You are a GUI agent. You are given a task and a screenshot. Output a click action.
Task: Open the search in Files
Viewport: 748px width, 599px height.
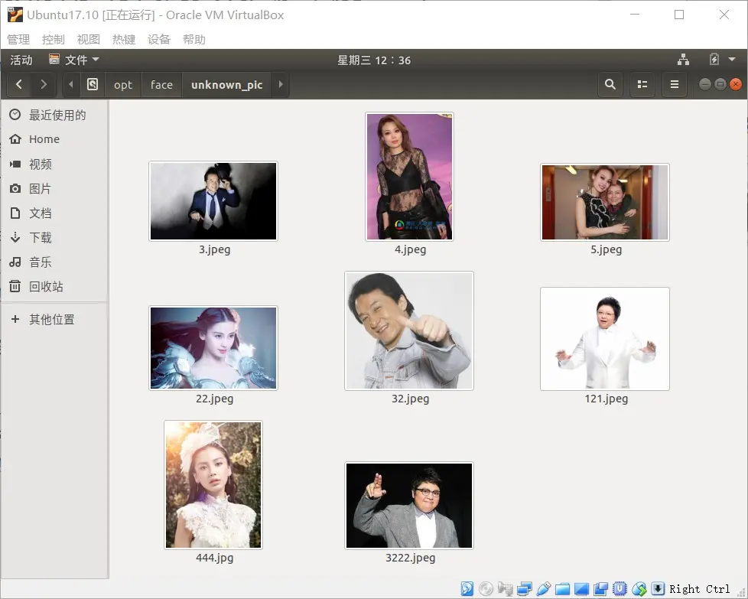click(610, 84)
